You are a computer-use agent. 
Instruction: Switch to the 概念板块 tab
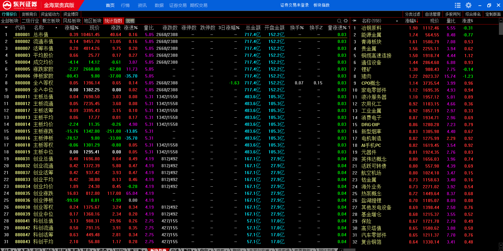[x=51, y=21]
